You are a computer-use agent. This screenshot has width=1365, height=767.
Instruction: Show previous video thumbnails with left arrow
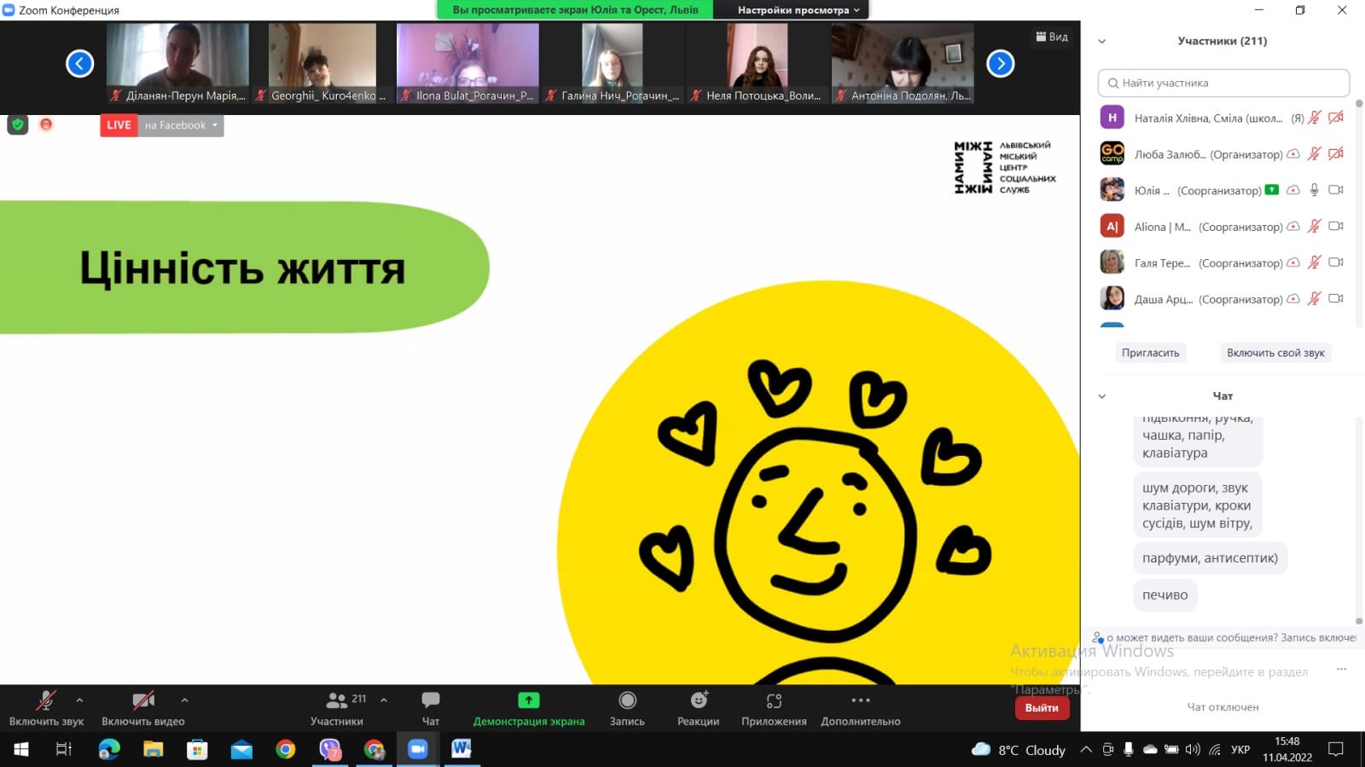click(80, 63)
